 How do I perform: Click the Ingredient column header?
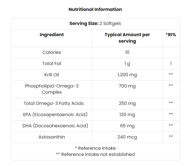click(x=52, y=35)
